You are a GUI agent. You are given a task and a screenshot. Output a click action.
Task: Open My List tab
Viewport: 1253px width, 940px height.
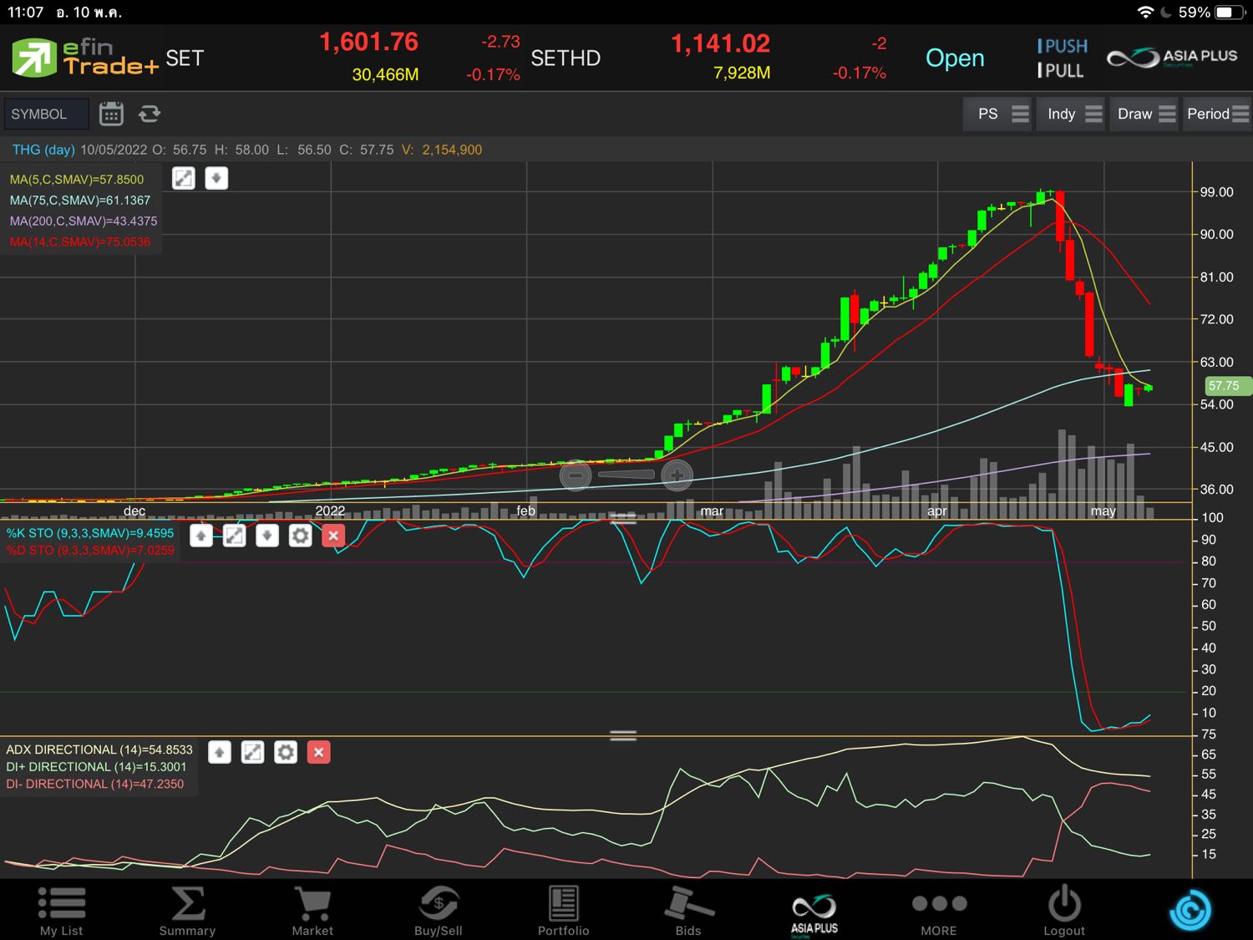click(62, 911)
